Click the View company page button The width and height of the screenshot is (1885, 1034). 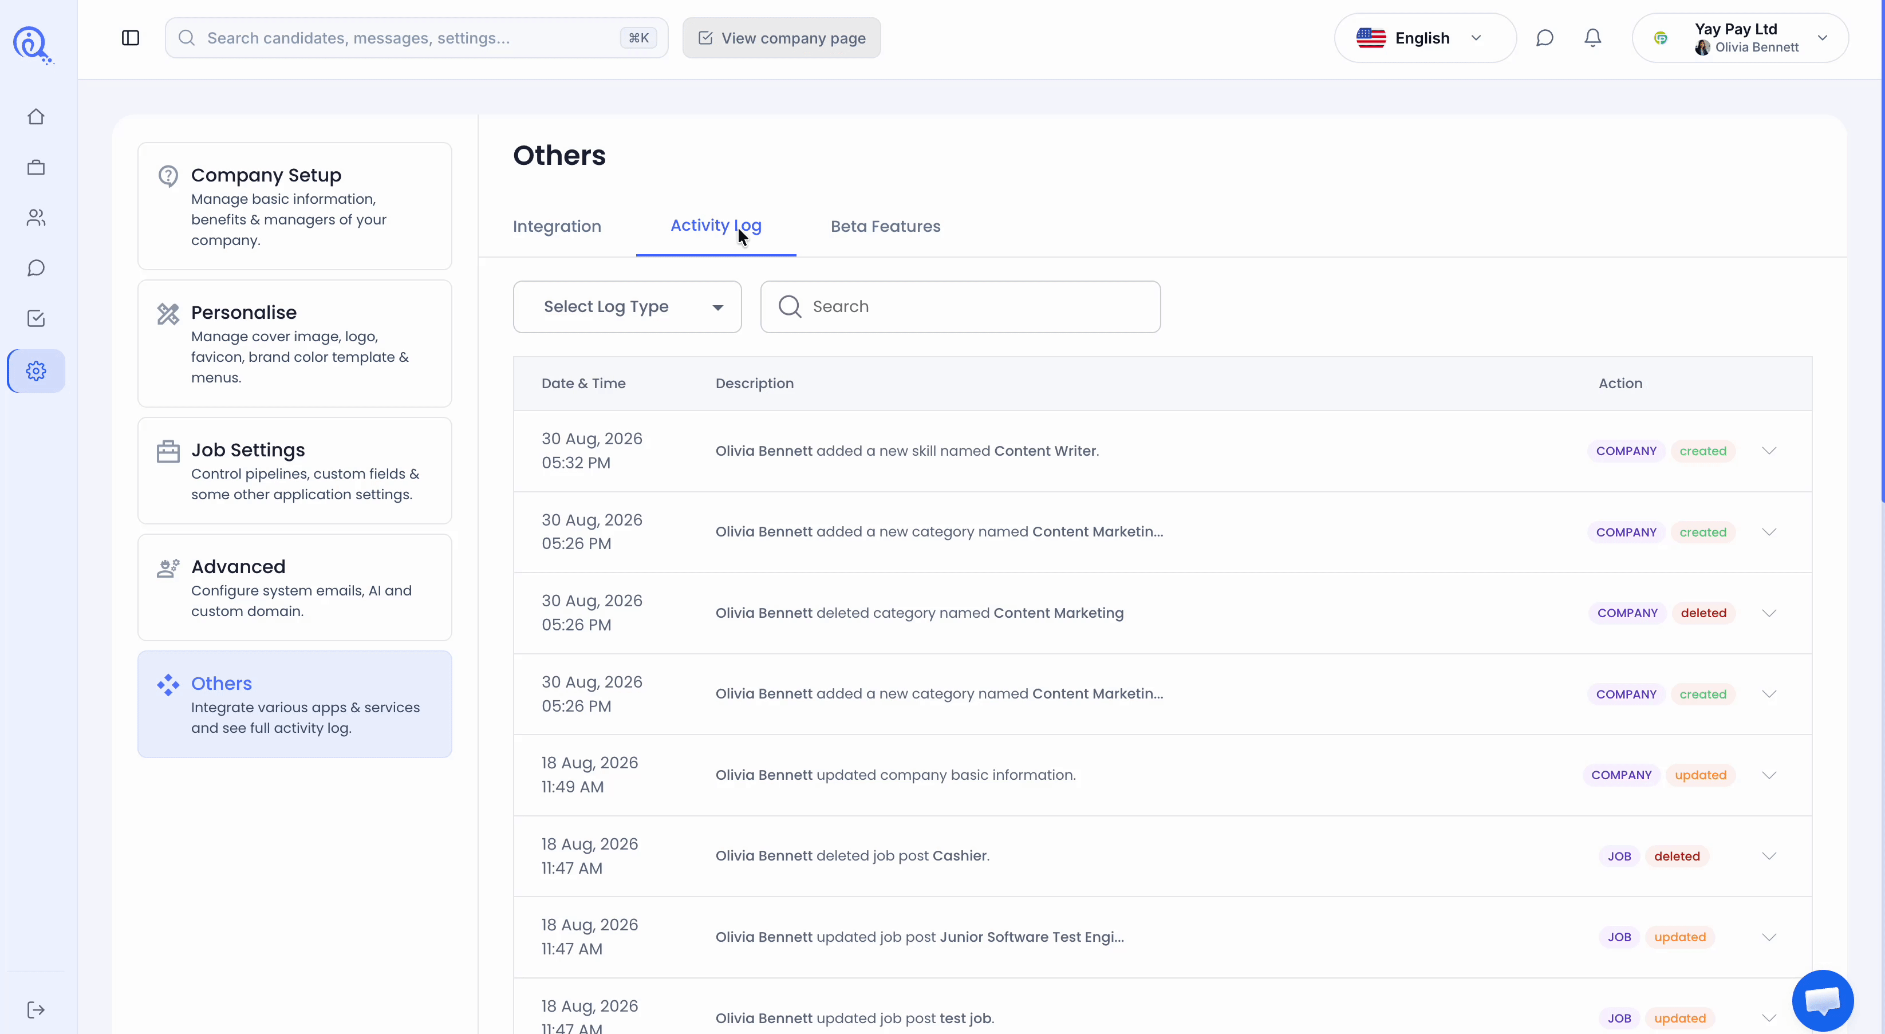coord(782,38)
